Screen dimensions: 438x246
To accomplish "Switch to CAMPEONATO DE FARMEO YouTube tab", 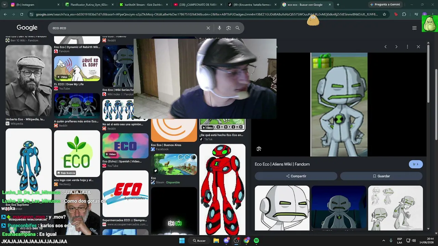I will (x=198, y=5).
